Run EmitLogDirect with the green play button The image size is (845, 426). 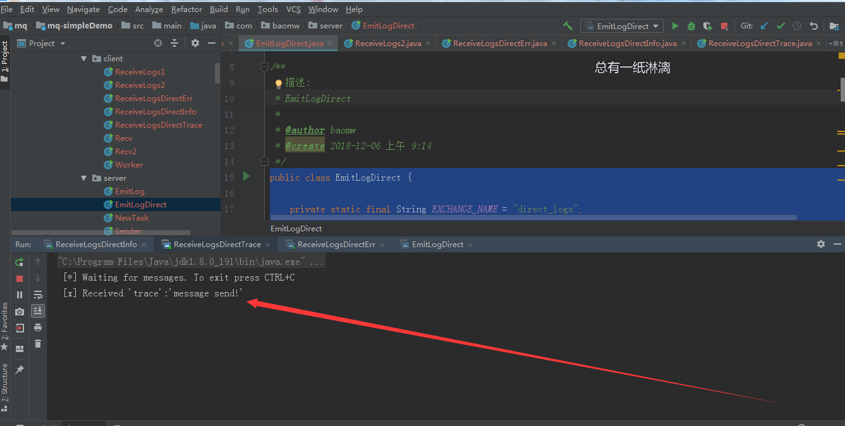(x=675, y=26)
